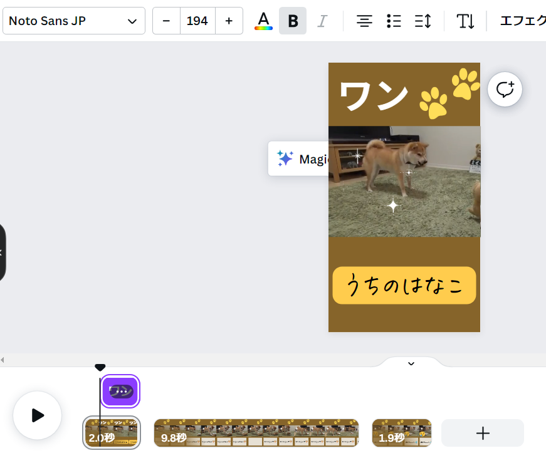Viewport: 546px width, 463px height.
Task: Add a comment with speech bubble icon
Action: coord(505,89)
